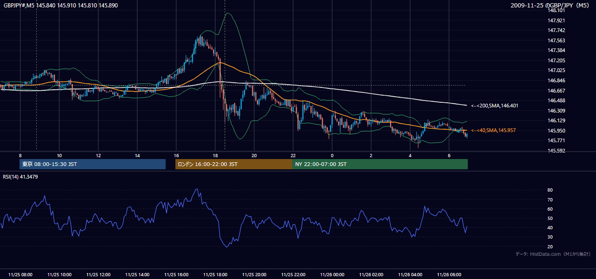Screen dimensions: 596x279
Task: Click price axis value 148.101
Action: (556, 10)
